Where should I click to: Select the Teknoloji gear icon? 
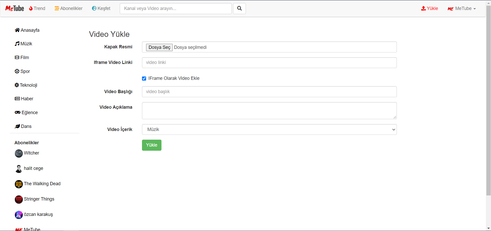click(17, 85)
